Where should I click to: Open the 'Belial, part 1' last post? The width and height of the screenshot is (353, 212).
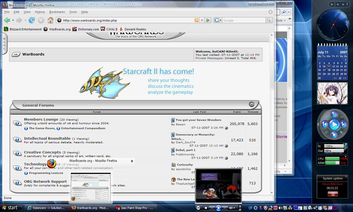point(186,150)
